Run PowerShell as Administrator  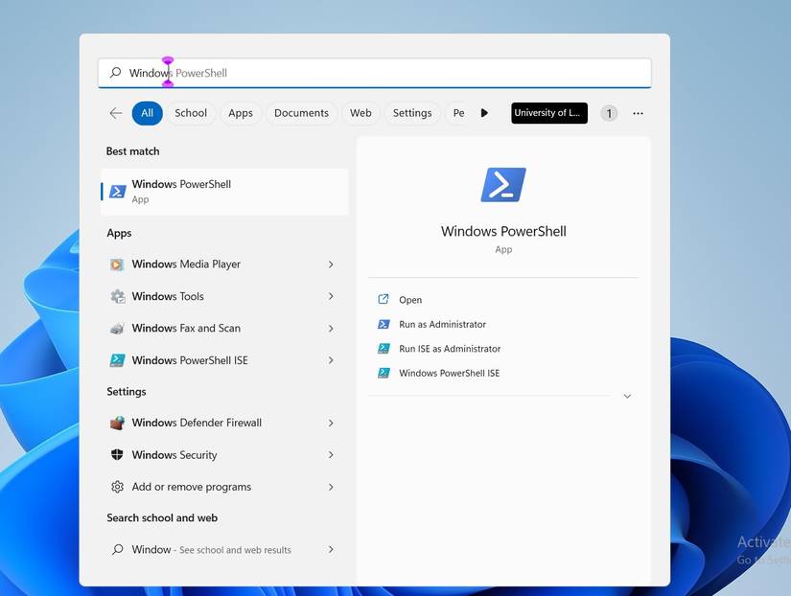pyautogui.click(x=442, y=324)
